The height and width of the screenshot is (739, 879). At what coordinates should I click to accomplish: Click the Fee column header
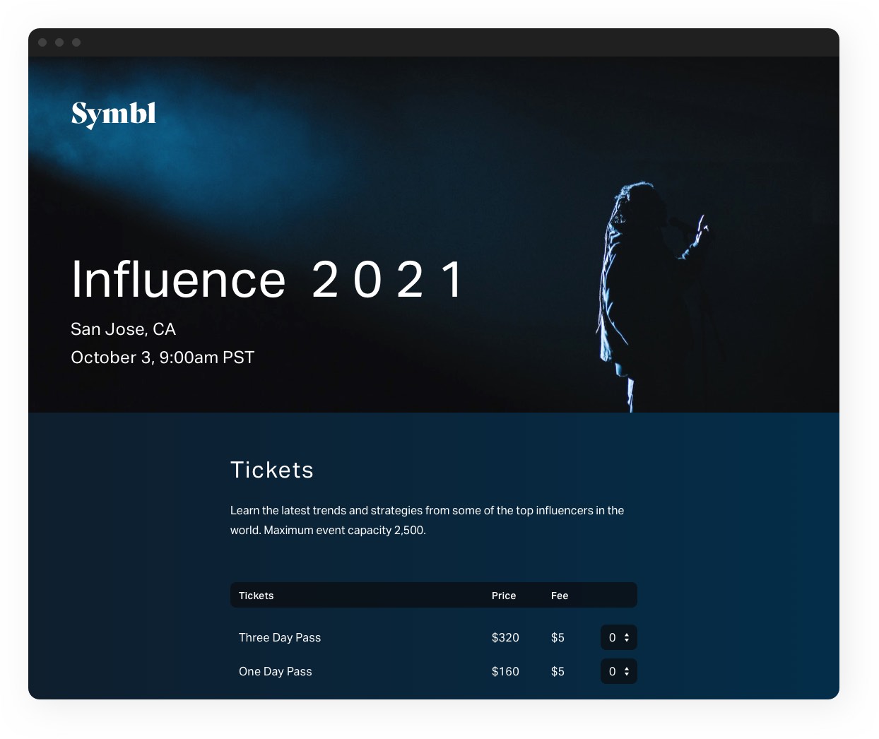pos(559,595)
